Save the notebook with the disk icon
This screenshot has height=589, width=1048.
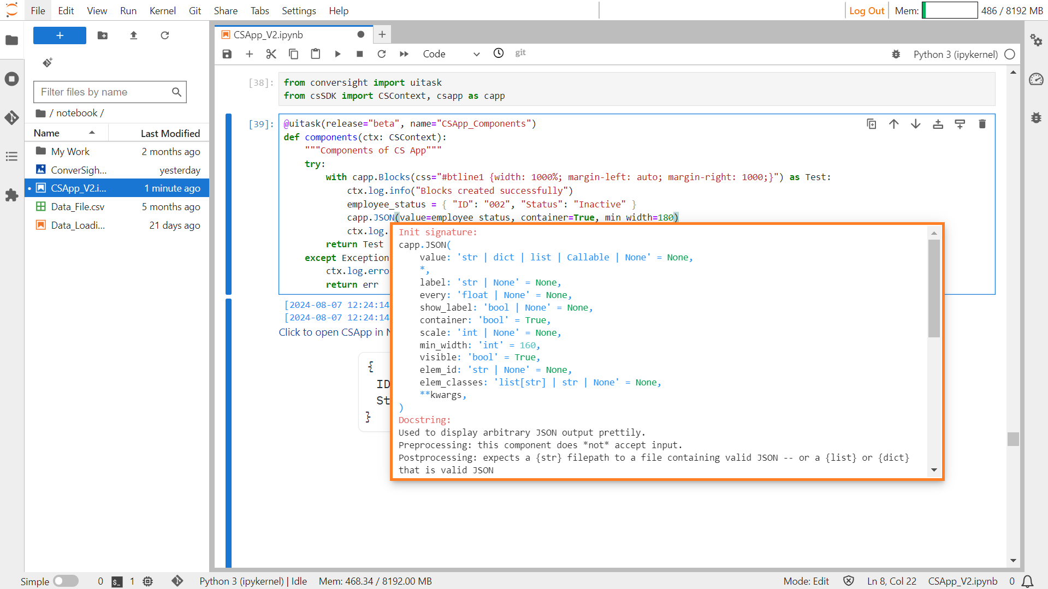click(x=227, y=54)
